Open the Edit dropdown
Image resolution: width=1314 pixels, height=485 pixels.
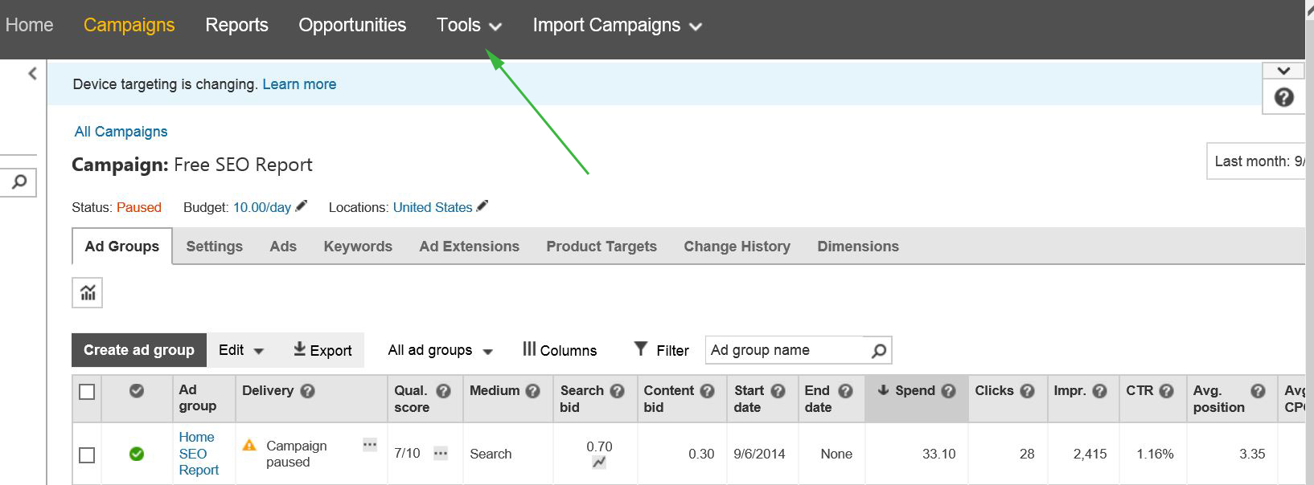(x=241, y=350)
